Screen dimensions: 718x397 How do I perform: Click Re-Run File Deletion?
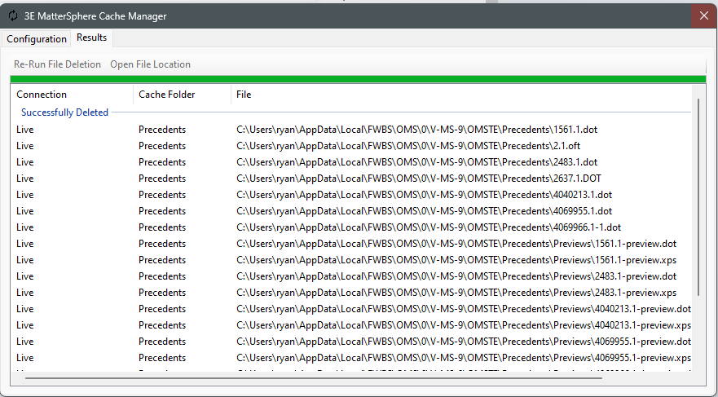click(57, 64)
